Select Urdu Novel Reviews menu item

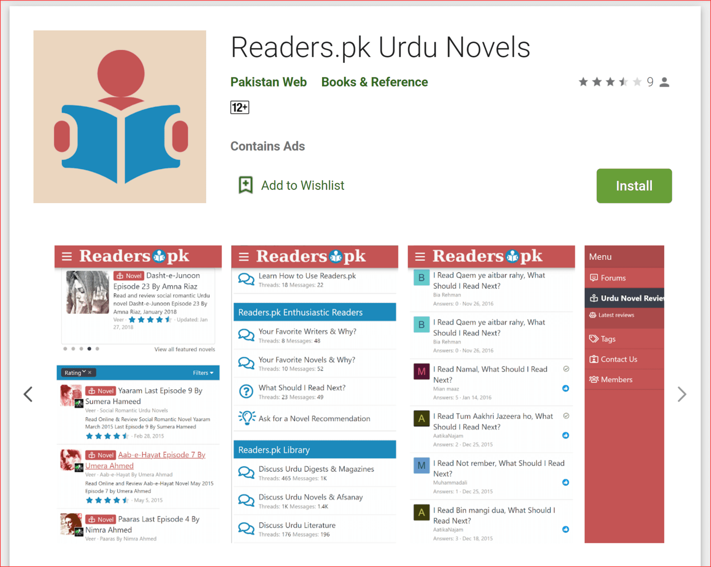click(x=624, y=298)
